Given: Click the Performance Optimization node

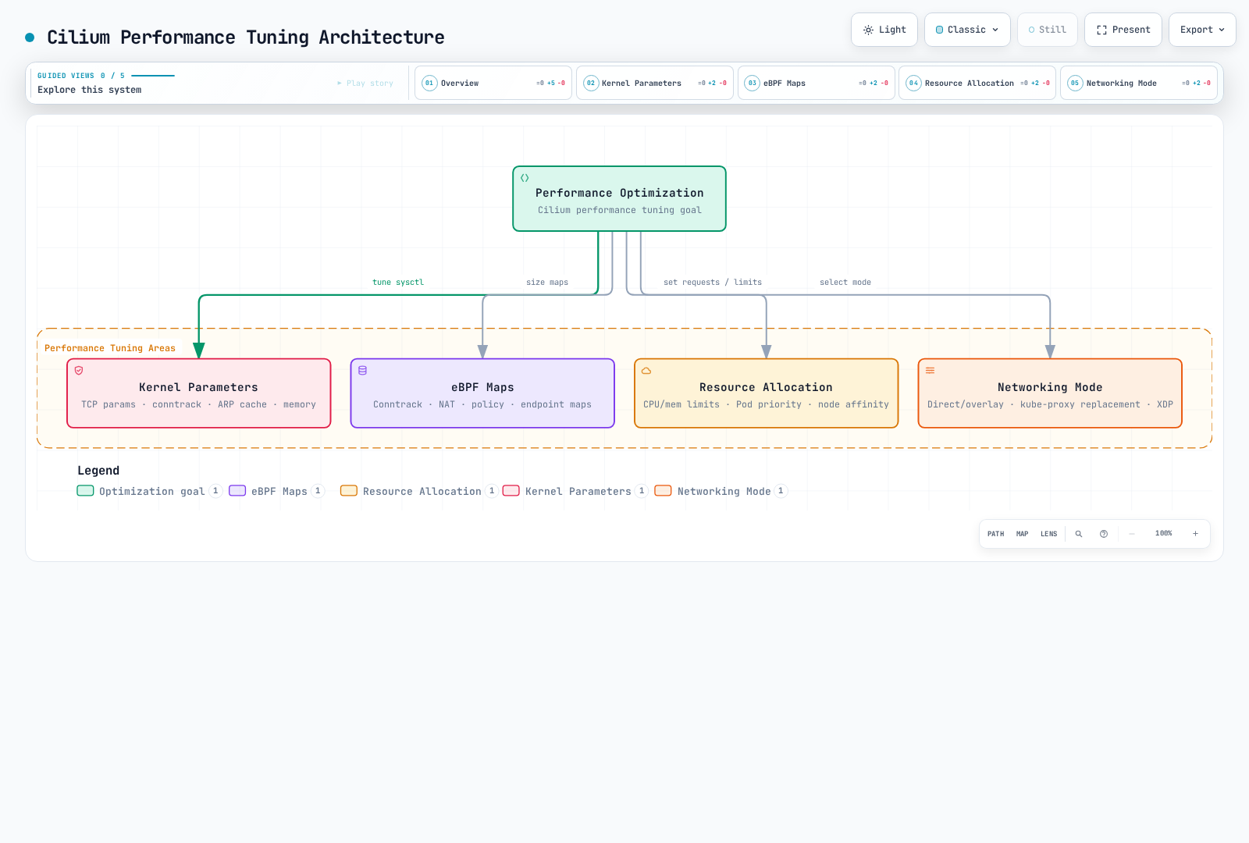Looking at the screenshot, I should click(x=620, y=198).
